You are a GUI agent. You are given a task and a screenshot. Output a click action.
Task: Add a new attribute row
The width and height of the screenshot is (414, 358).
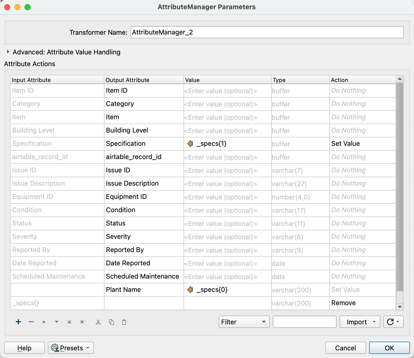click(x=18, y=322)
